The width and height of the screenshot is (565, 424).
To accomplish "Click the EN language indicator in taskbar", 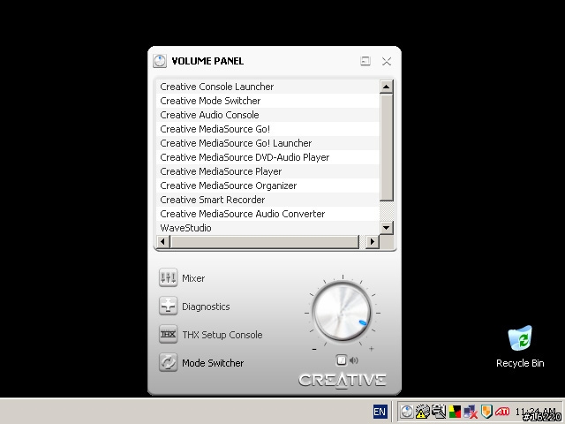I will (380, 412).
